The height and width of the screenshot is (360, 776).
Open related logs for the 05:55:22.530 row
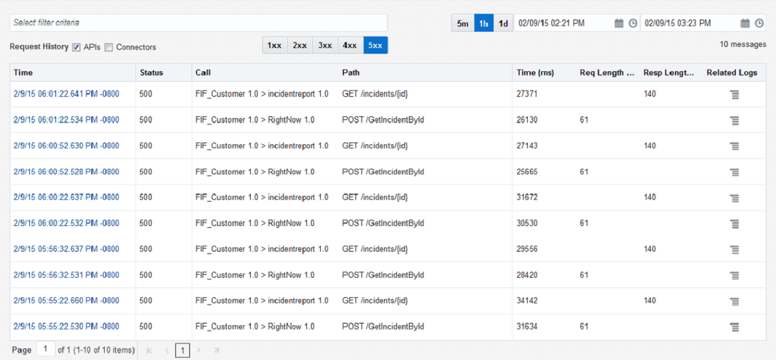click(x=735, y=327)
